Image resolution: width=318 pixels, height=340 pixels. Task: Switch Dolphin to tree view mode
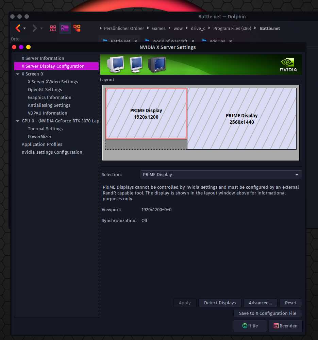point(77,28)
